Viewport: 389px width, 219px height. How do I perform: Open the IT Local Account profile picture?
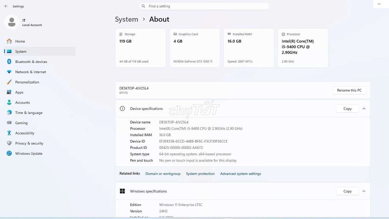[x=12, y=22]
